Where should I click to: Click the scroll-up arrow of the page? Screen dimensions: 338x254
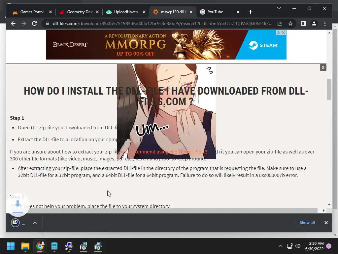[329, 33]
